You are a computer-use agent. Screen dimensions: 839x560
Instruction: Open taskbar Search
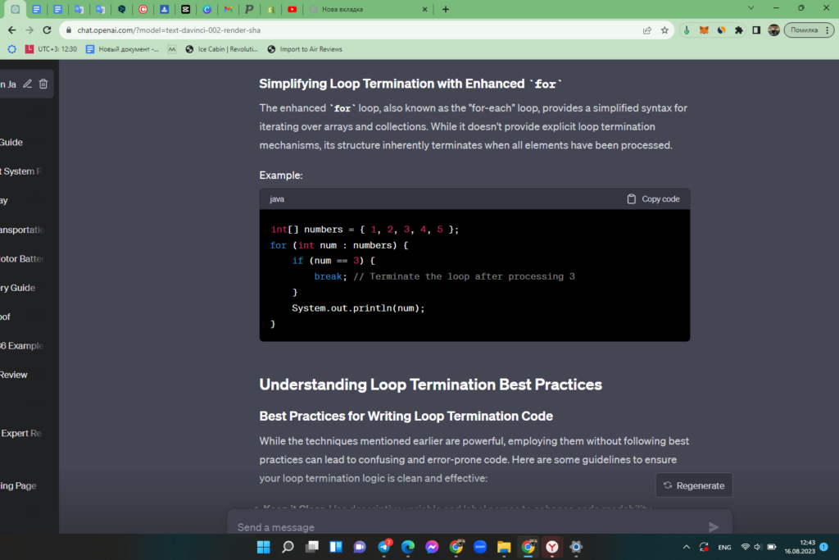click(288, 547)
